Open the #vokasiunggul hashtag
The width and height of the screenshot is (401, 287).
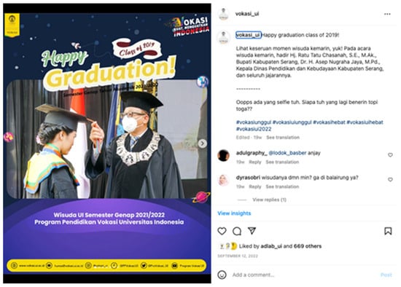point(254,122)
